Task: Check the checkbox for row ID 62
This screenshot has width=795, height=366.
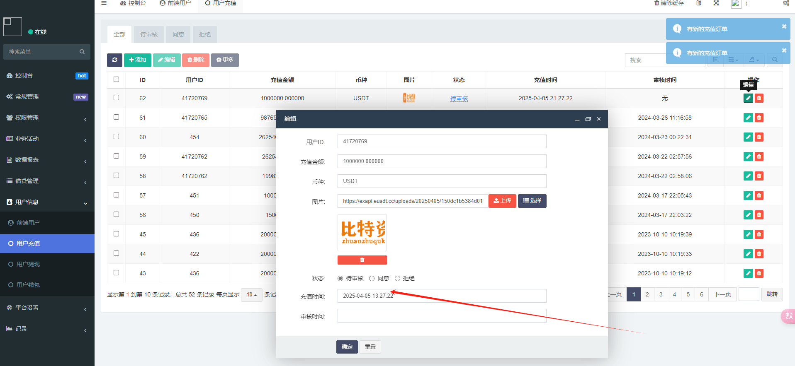Action: tap(116, 98)
